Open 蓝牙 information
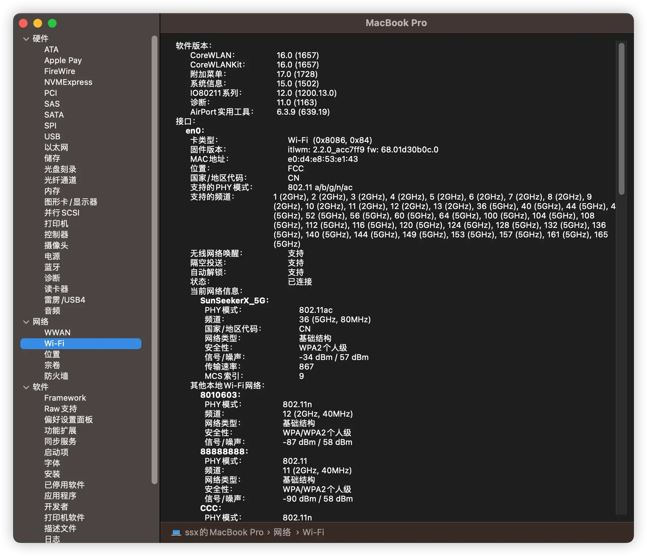 coord(52,267)
